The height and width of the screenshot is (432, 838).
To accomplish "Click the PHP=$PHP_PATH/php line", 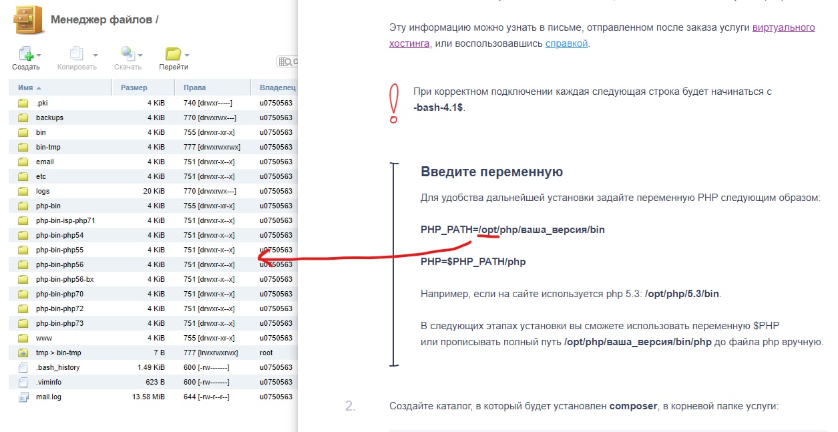I will click(473, 262).
